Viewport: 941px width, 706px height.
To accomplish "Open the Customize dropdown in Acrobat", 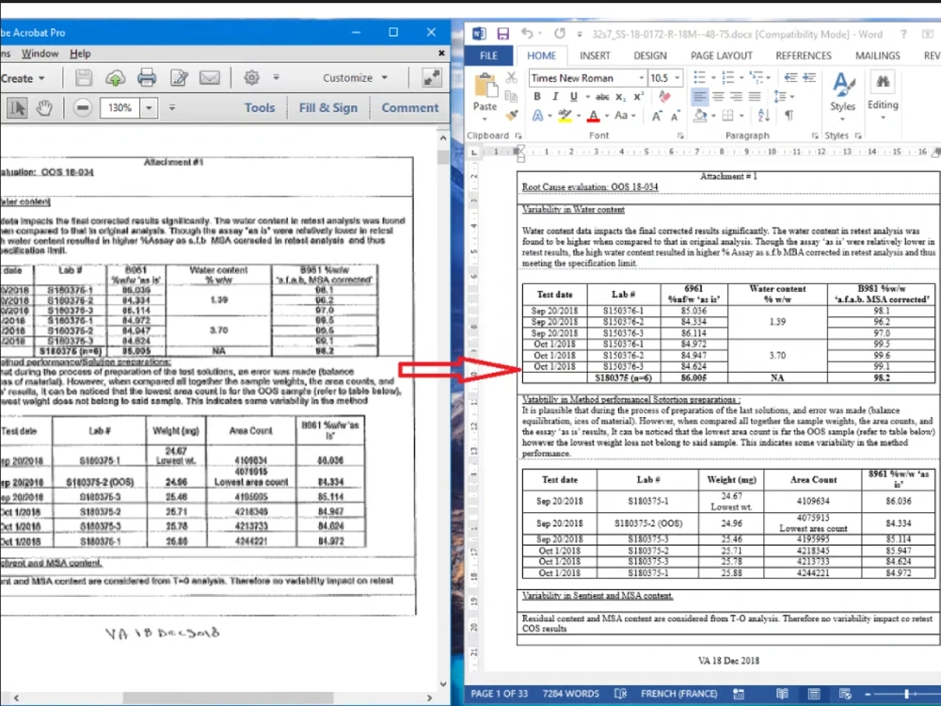I will coord(356,77).
